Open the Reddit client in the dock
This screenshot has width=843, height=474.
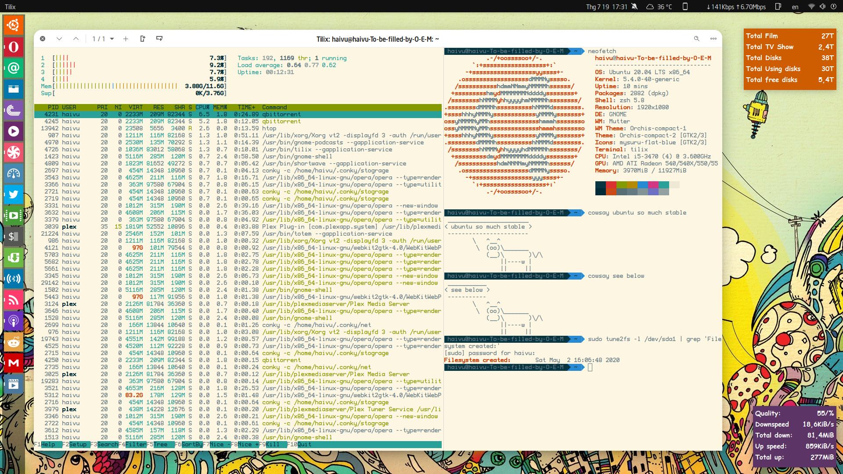(x=14, y=342)
